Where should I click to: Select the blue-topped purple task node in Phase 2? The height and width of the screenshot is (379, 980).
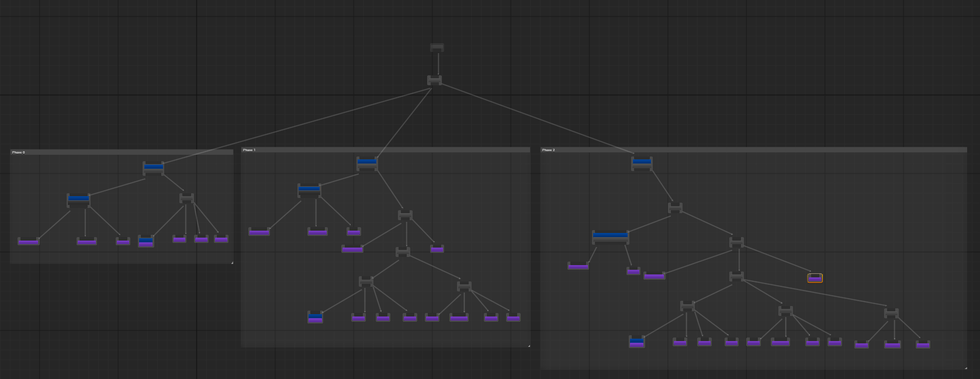coord(636,342)
